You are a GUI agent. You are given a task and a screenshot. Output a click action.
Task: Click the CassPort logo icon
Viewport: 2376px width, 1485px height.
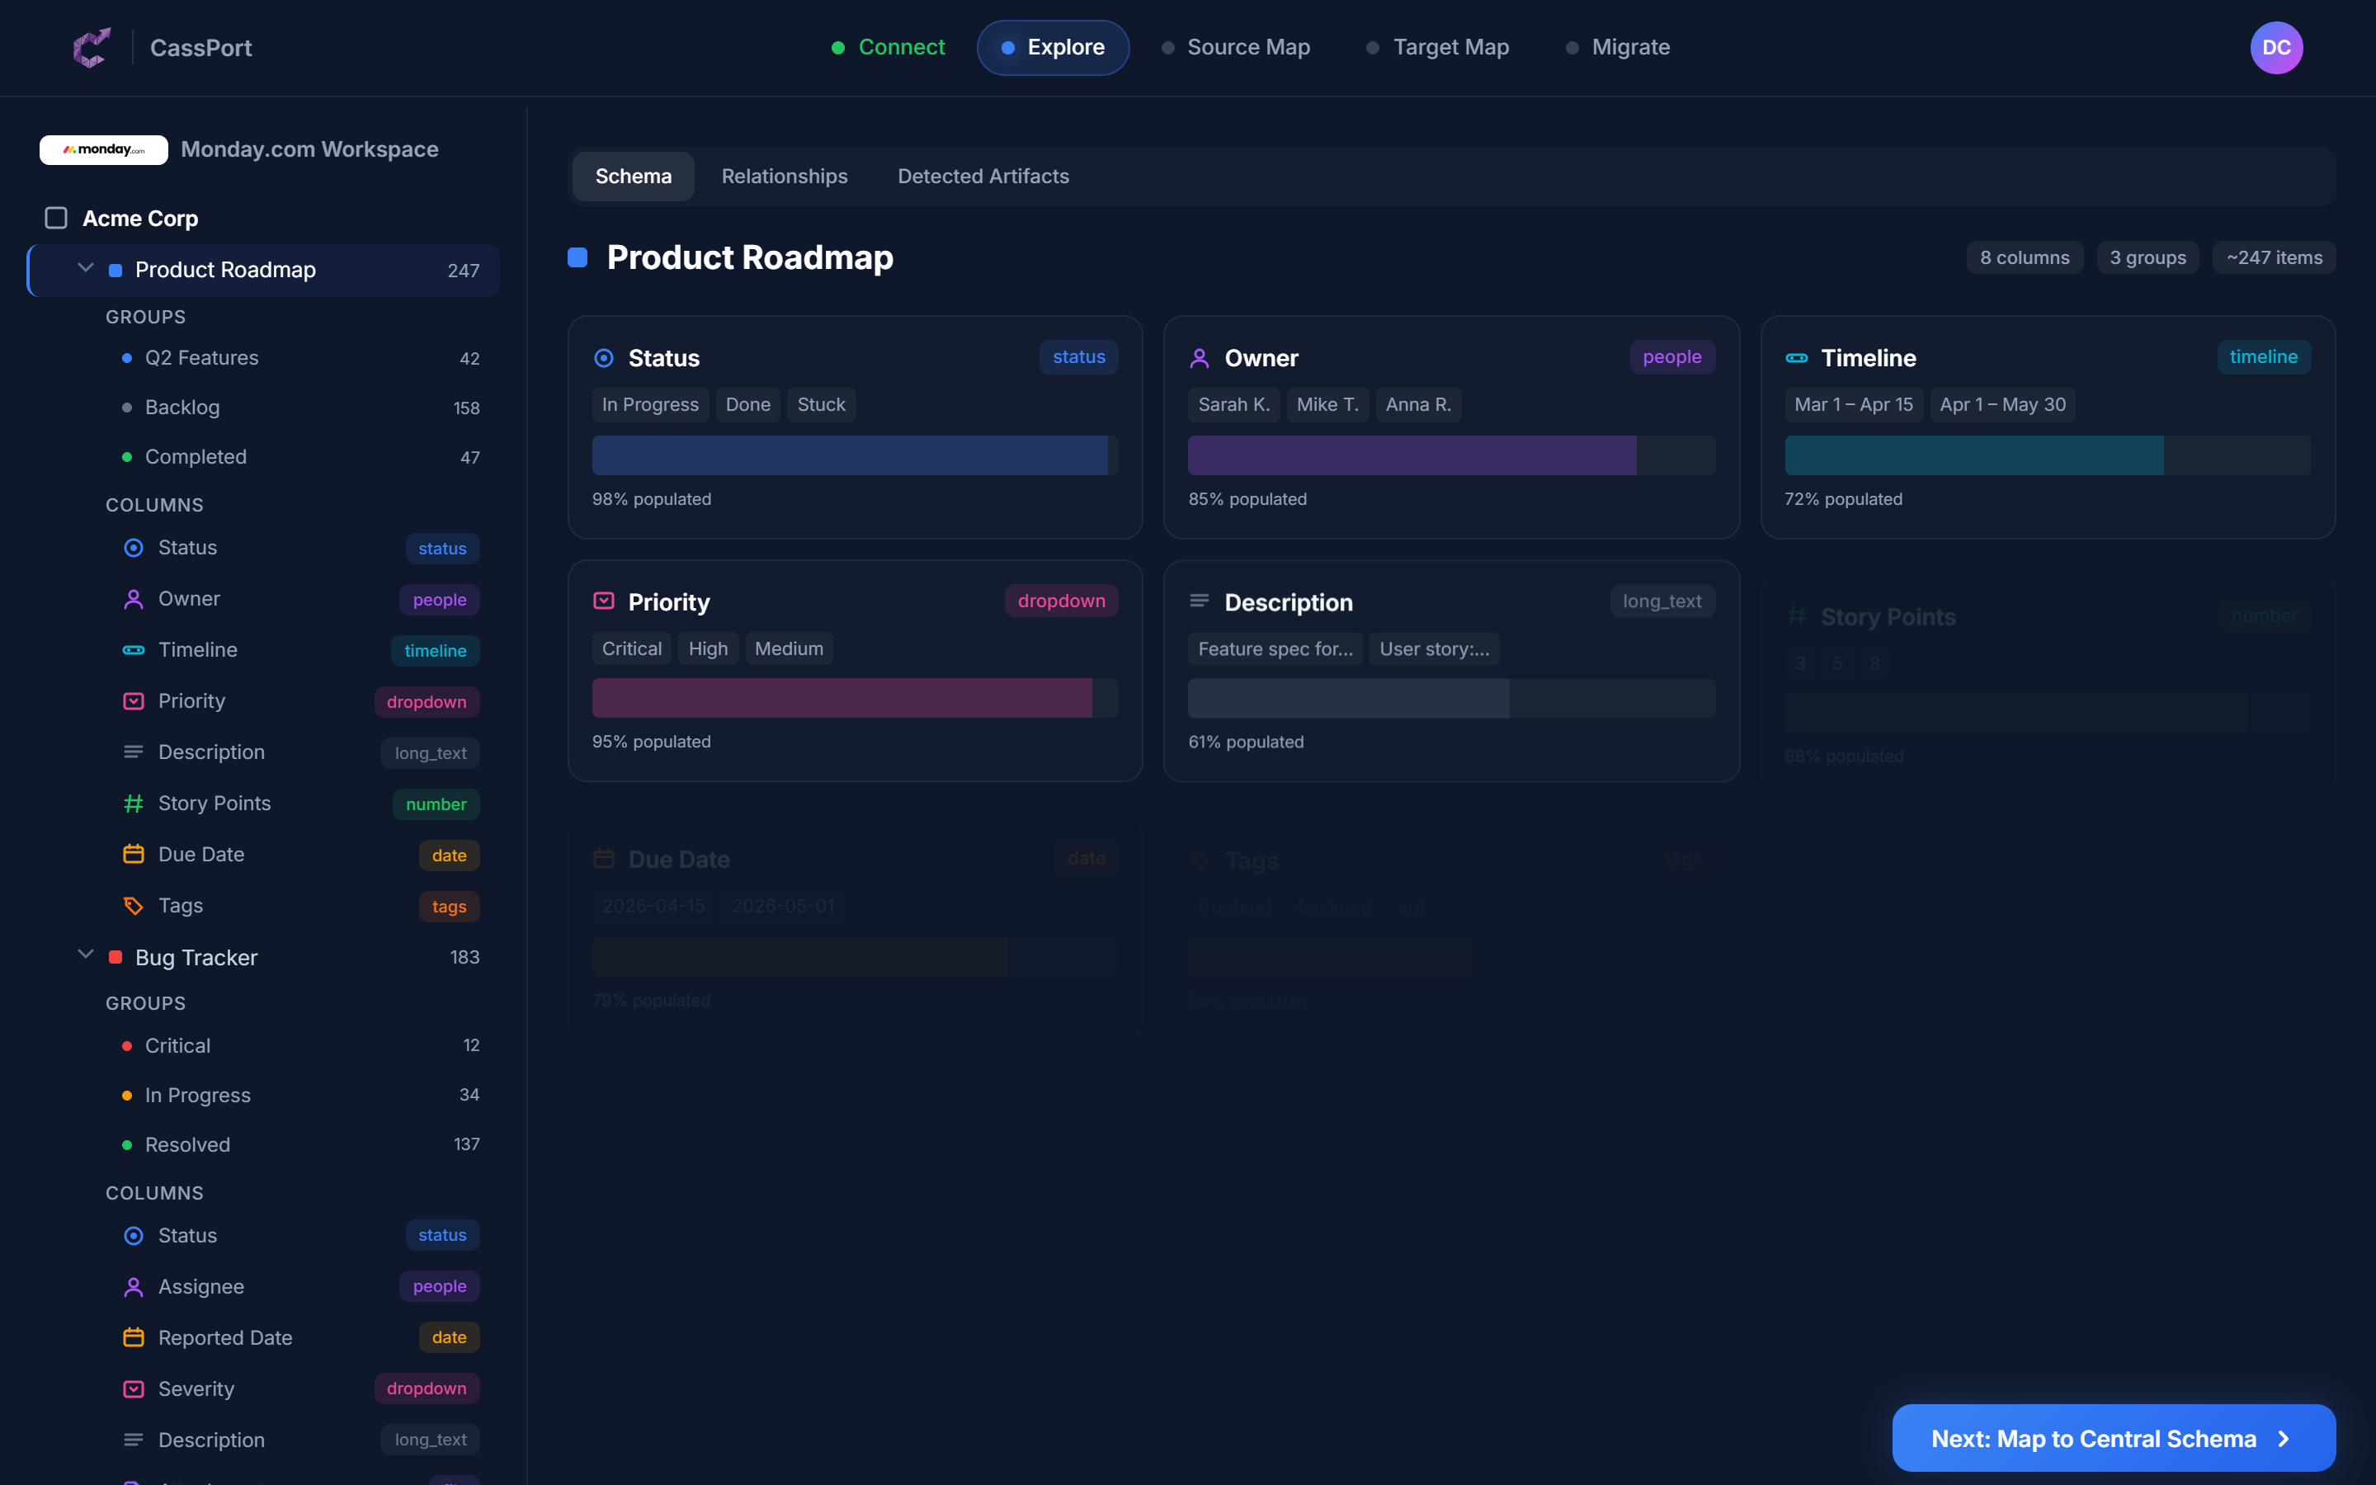pos(92,47)
